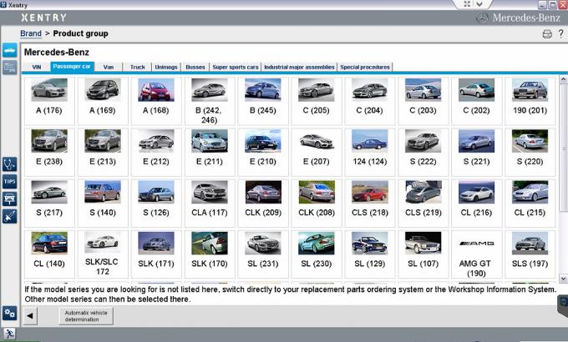This screenshot has width=568, height=342.
Task: Choose the CL (216) model series
Action: click(477, 203)
